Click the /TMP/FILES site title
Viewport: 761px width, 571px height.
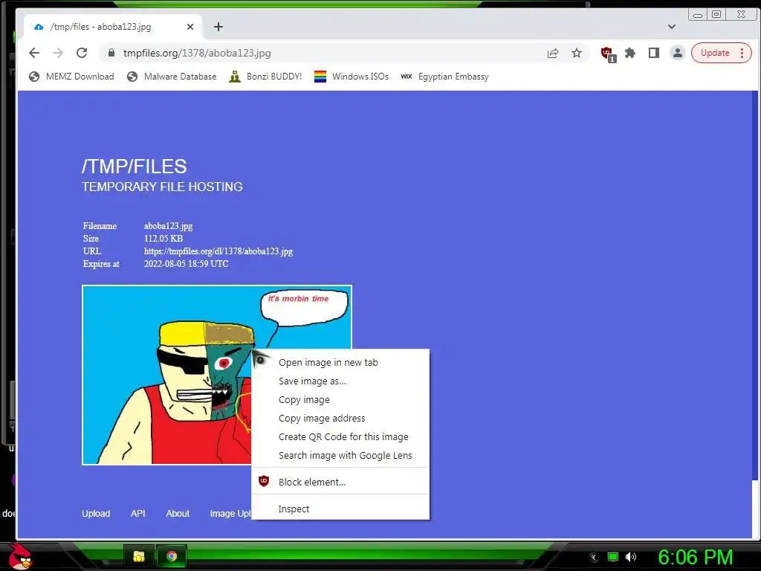[x=134, y=167]
